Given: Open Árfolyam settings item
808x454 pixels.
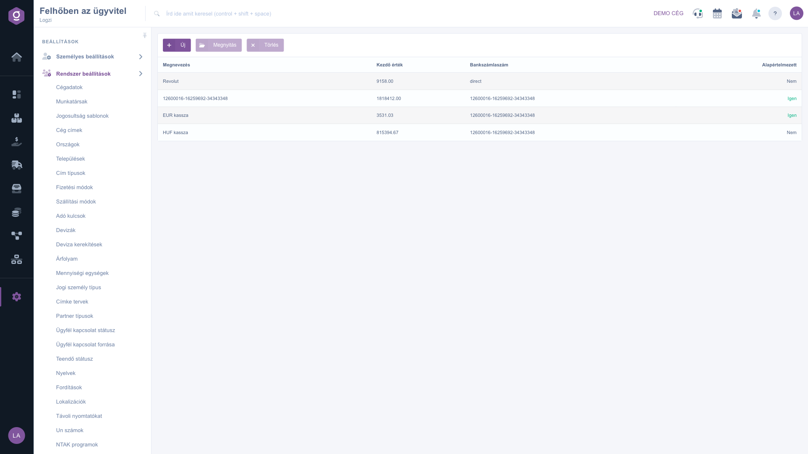Looking at the screenshot, I should coord(67,259).
